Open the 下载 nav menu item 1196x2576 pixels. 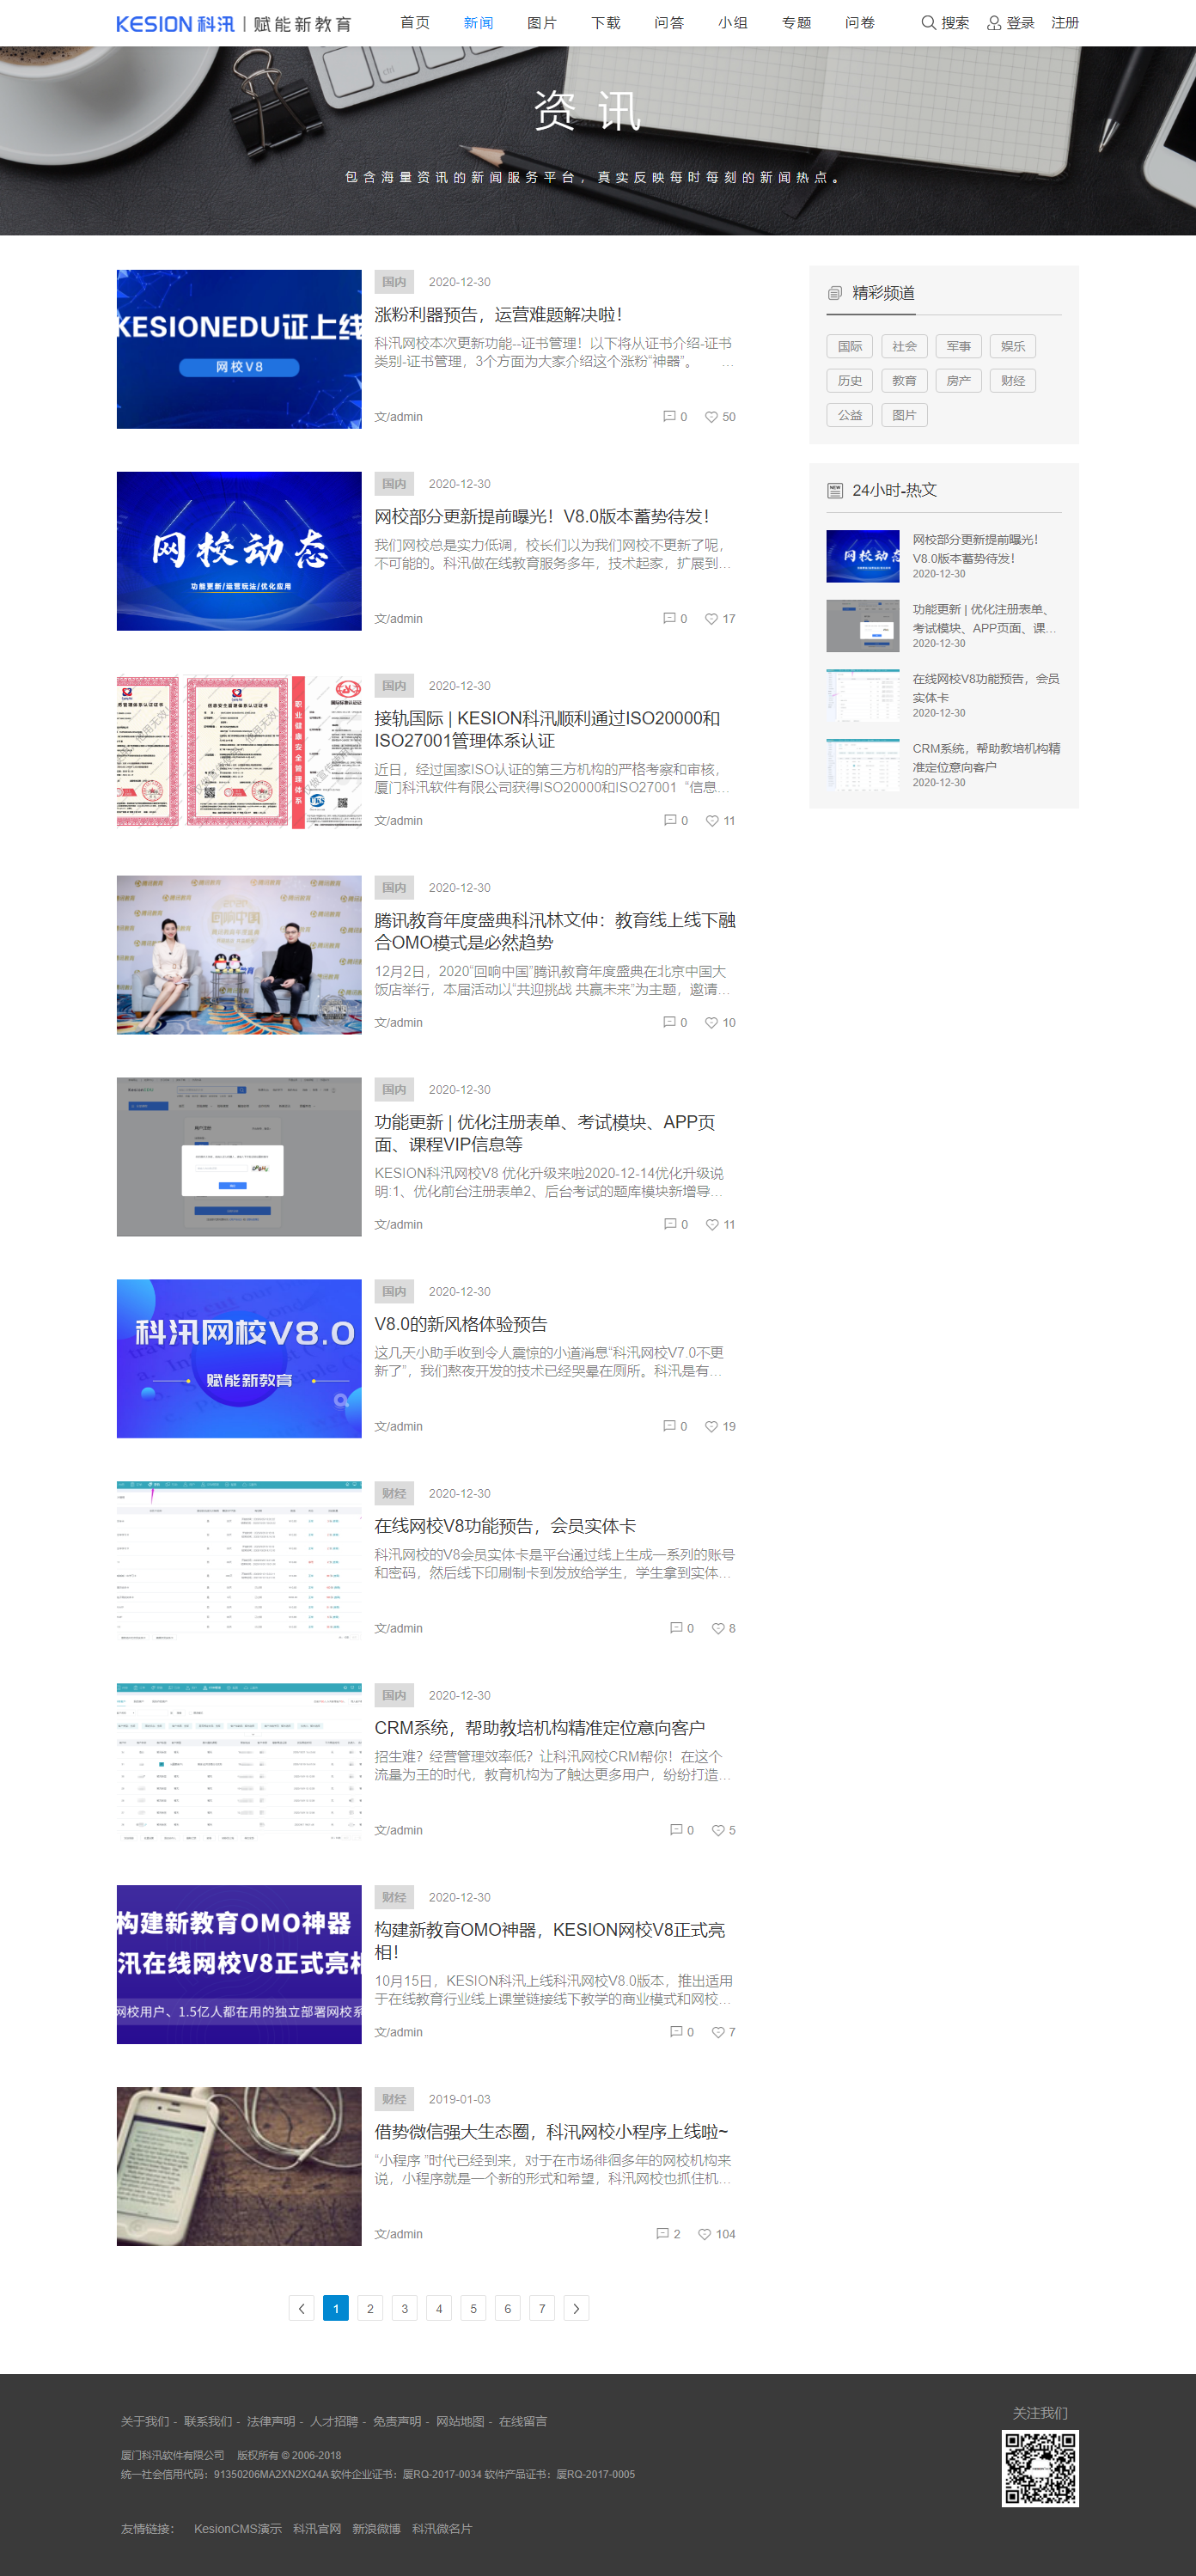coord(606,23)
